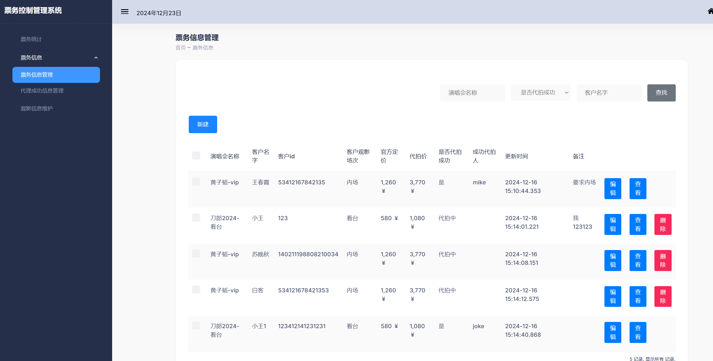Open the 是否代拍成功 dropdown

tap(541, 93)
